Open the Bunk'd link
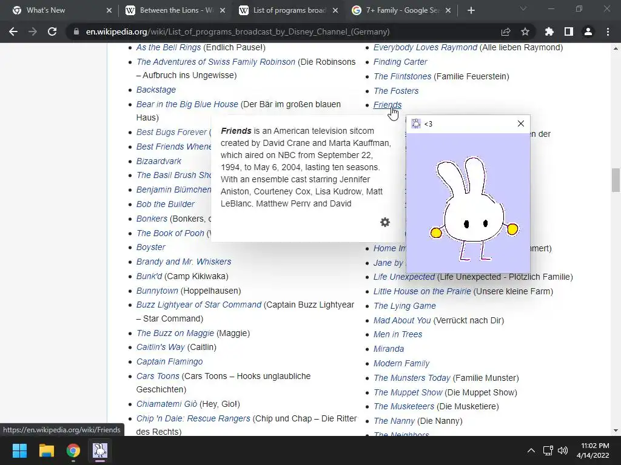Screen dimensions: 621x465 pyautogui.click(x=149, y=276)
